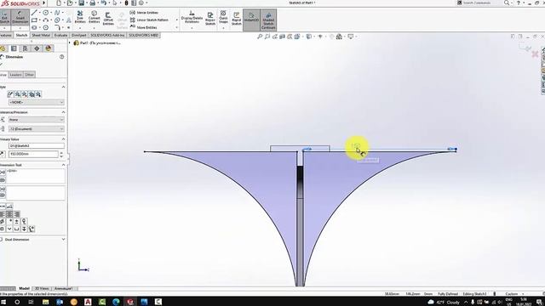Click the Repair Sketch tool
545x306 pixels.
pos(210,18)
